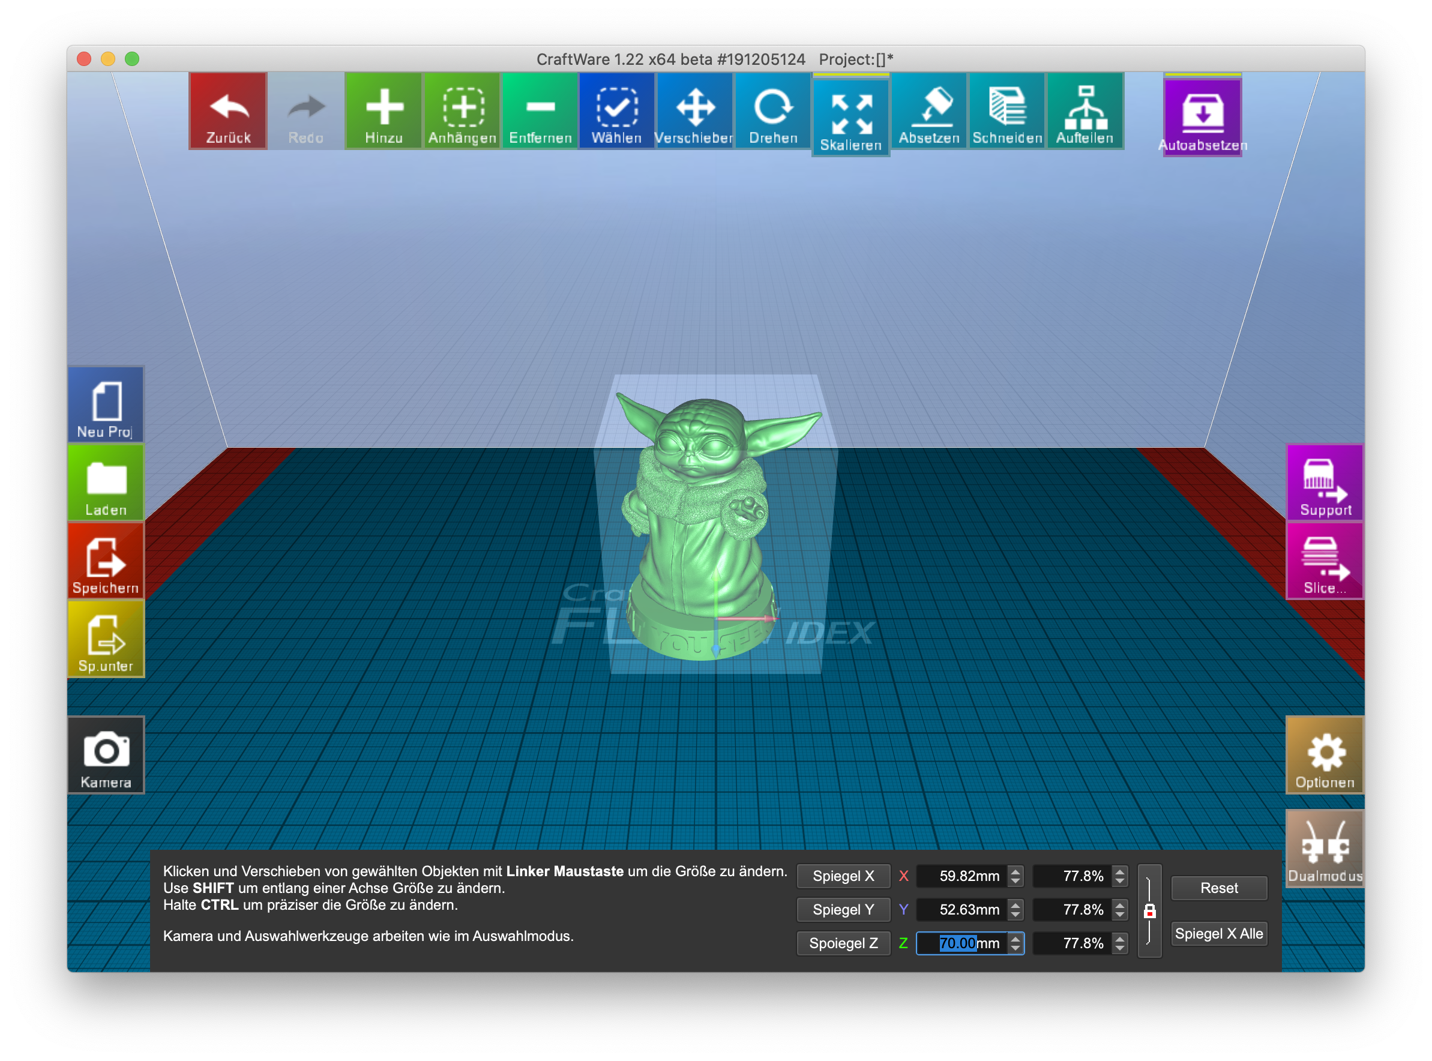Image resolution: width=1432 pixels, height=1061 pixels.
Task: Select the Verschieben move tool
Action: pos(694,110)
